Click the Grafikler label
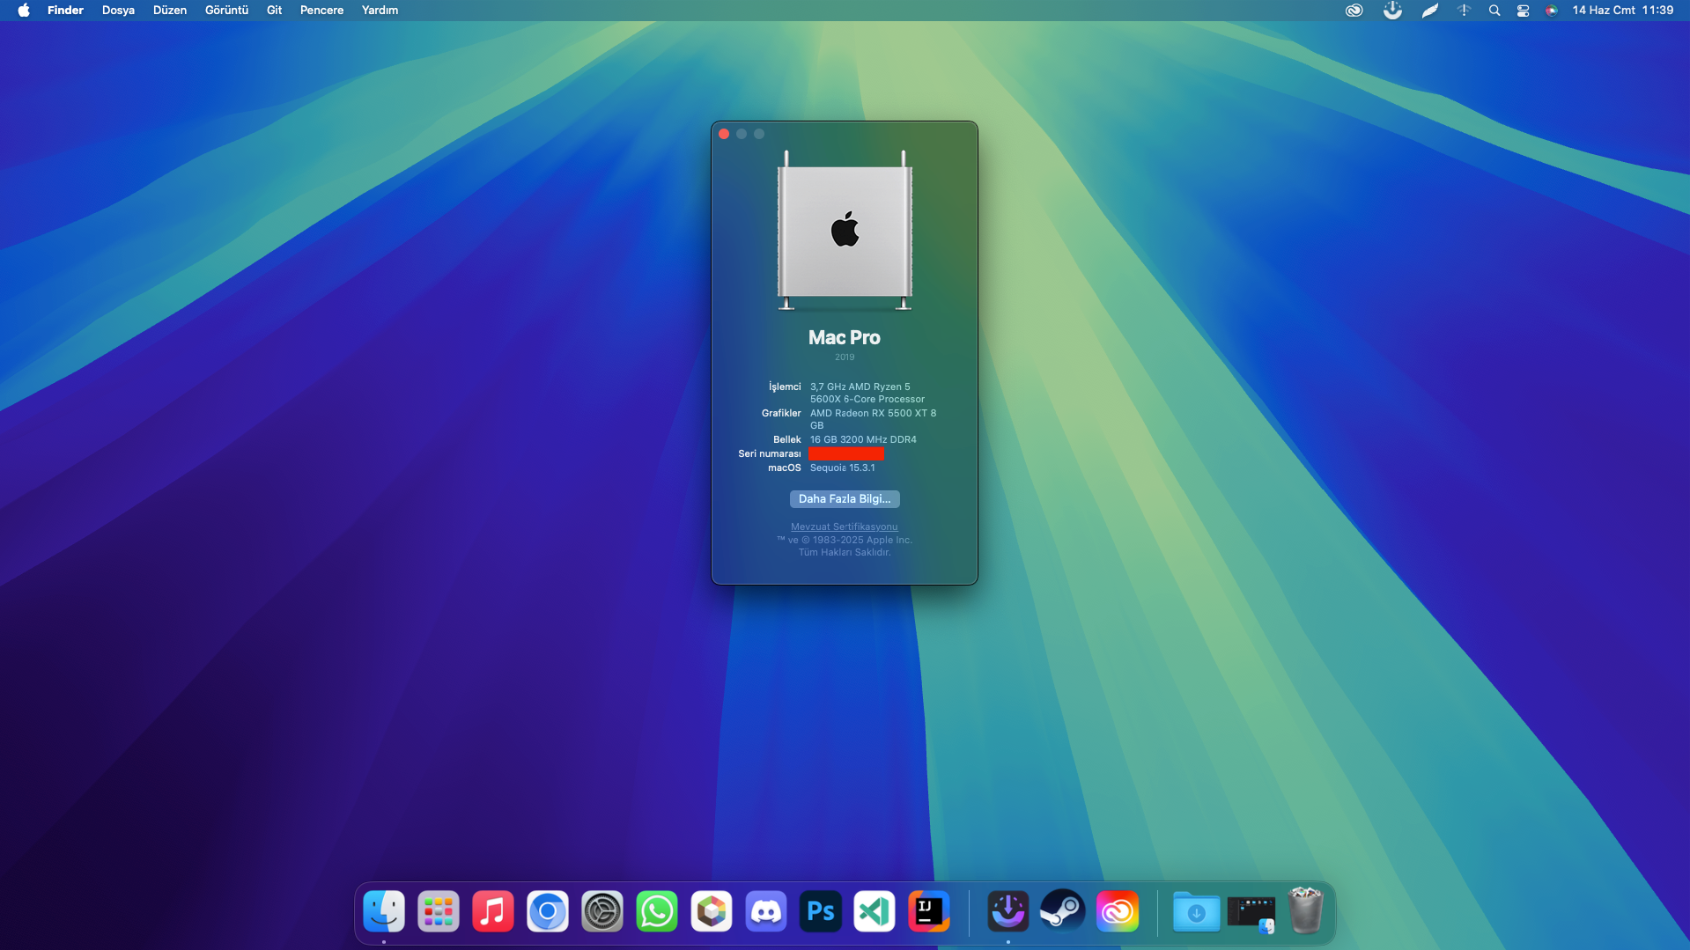Screen dimensions: 1690x950 781,414
